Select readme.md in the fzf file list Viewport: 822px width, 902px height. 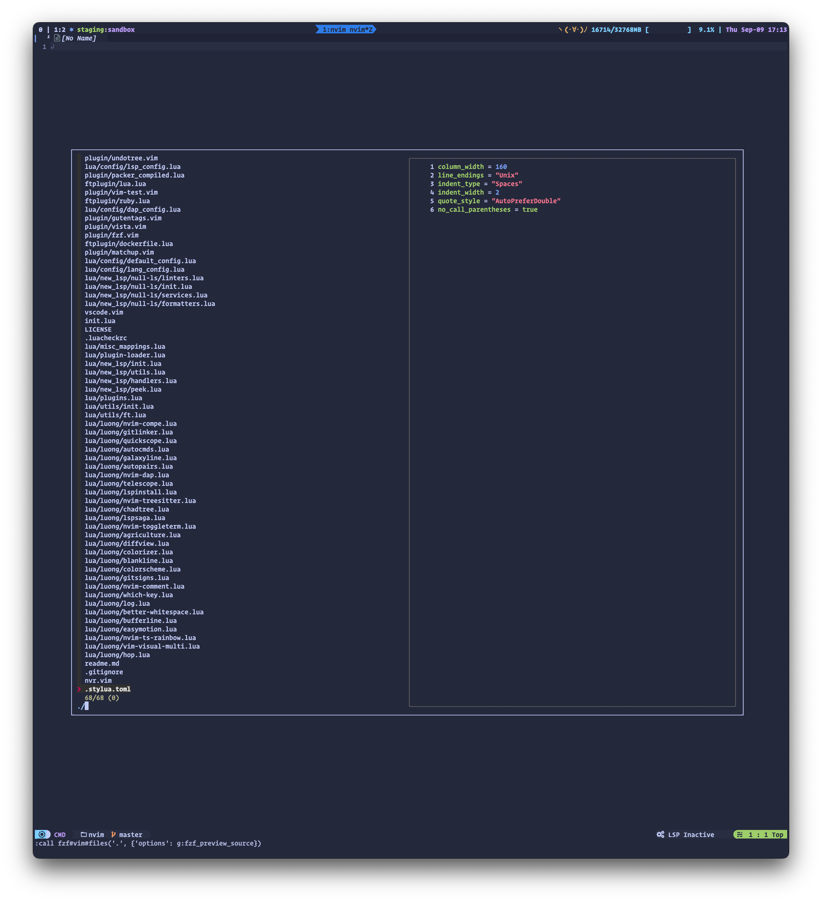(x=102, y=663)
